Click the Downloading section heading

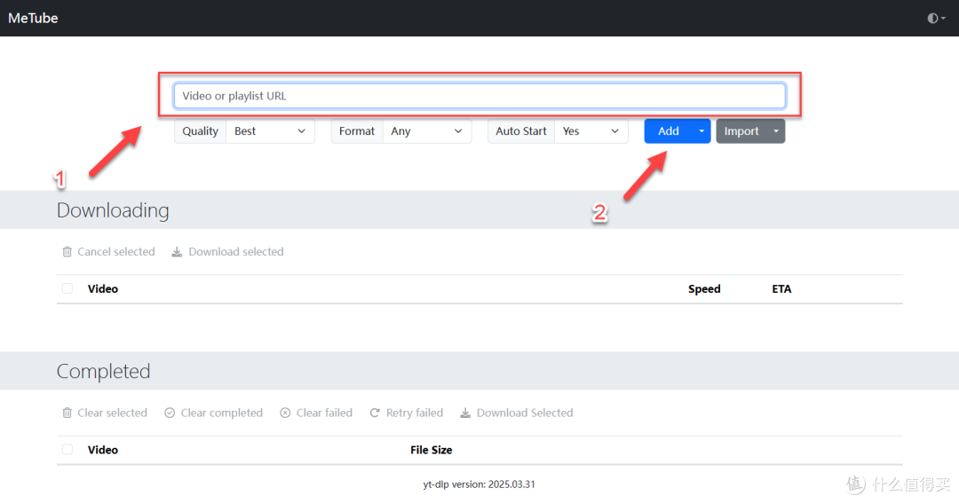[113, 210]
